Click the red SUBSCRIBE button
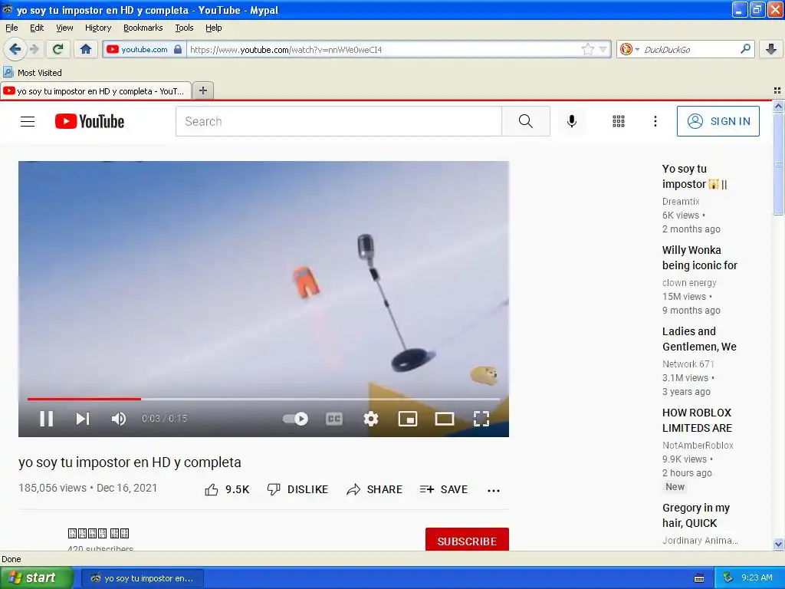Viewport: 785px width, 589px height. (467, 541)
